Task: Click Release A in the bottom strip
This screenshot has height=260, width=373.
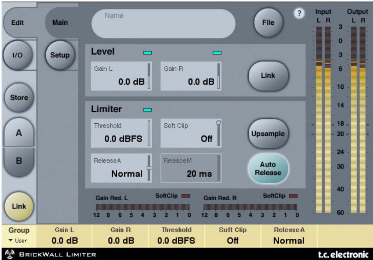Action: pos(289,236)
